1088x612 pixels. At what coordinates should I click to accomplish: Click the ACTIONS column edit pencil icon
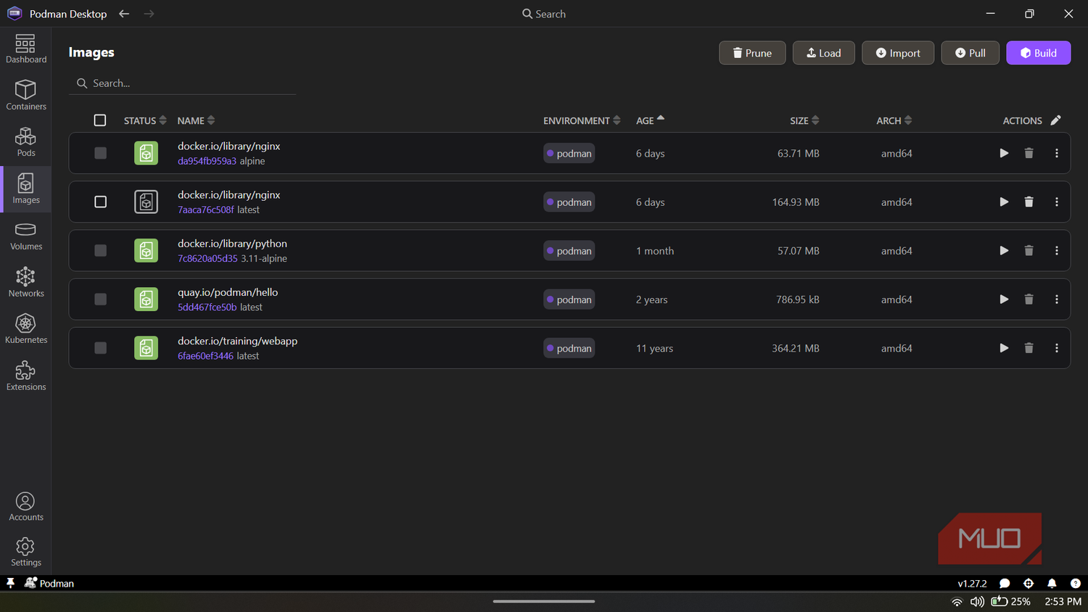(1055, 120)
